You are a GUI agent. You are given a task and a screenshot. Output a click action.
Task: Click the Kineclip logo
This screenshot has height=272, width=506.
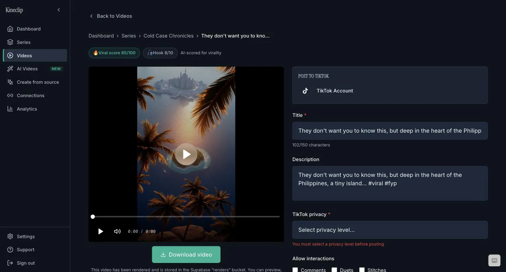click(14, 10)
